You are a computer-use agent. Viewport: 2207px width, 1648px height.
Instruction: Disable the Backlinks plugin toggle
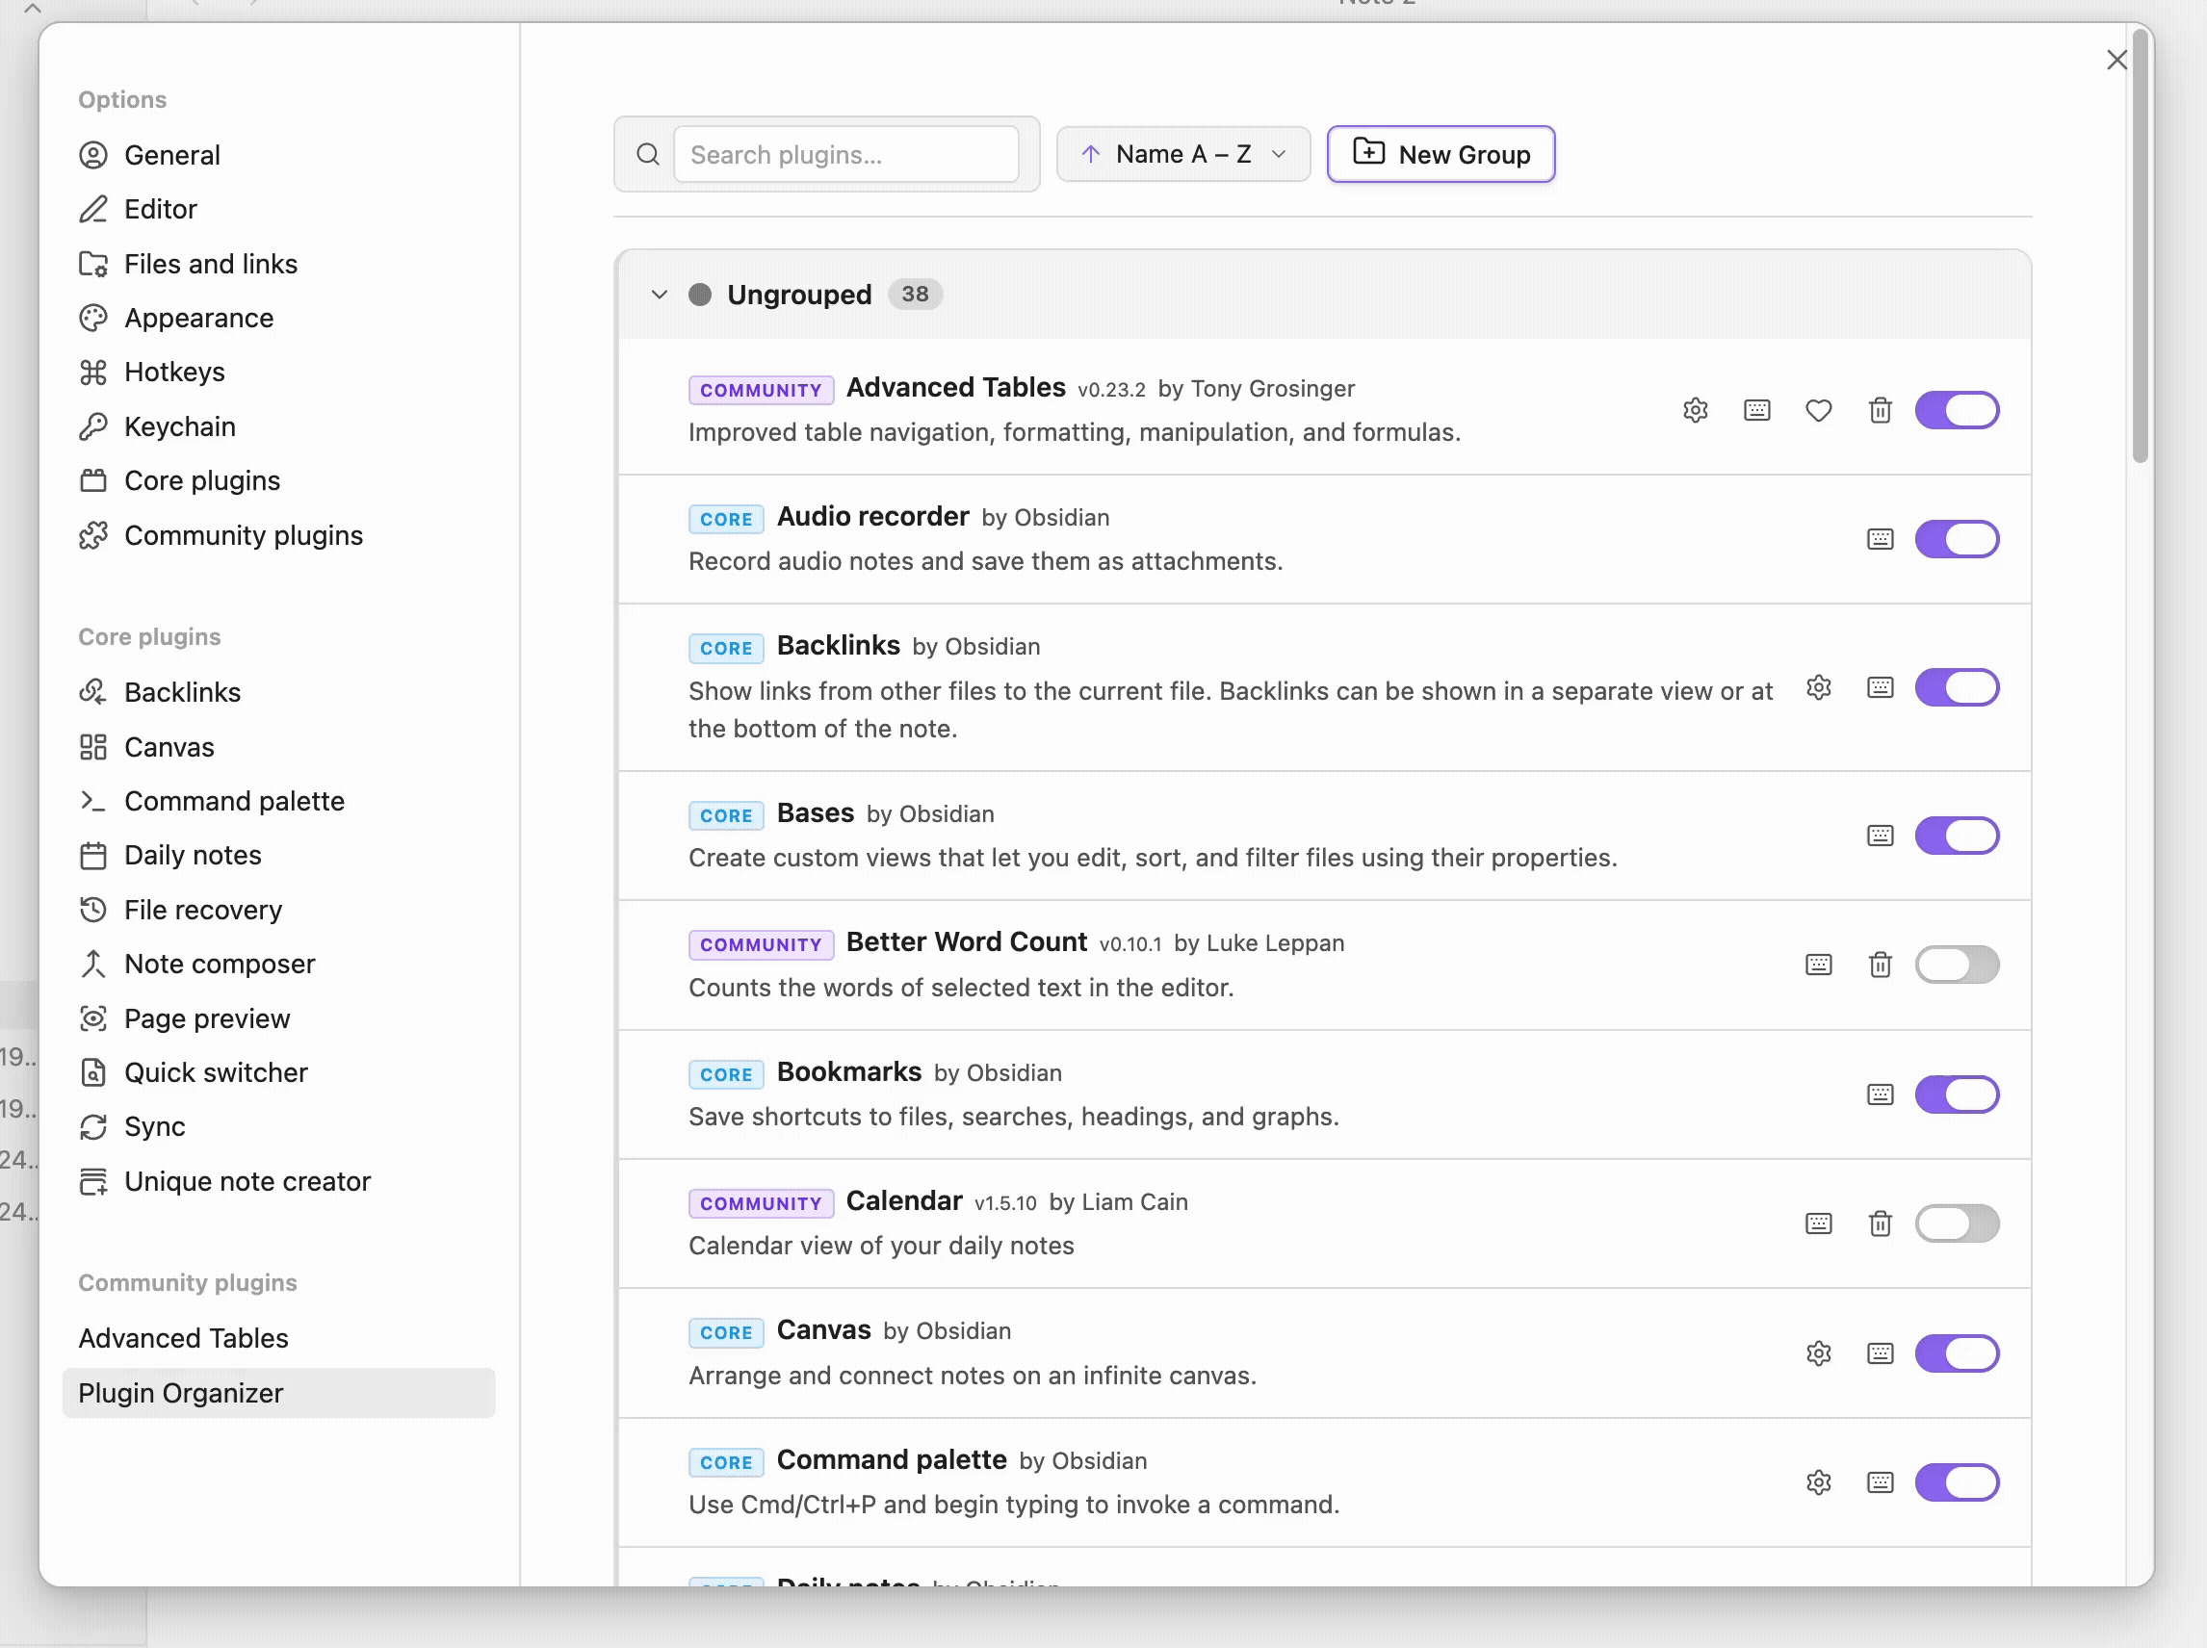tap(1957, 687)
